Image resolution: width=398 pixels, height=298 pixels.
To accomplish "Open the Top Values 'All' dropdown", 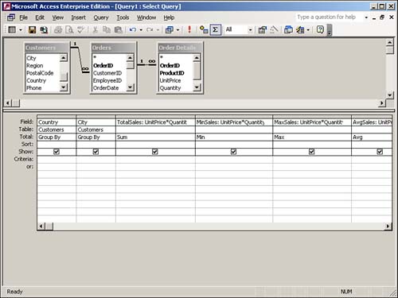I will point(250,29).
